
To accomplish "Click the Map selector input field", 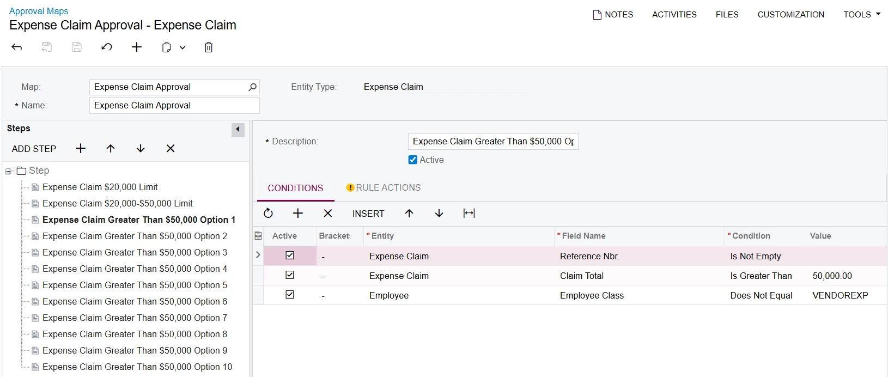I will coord(174,87).
